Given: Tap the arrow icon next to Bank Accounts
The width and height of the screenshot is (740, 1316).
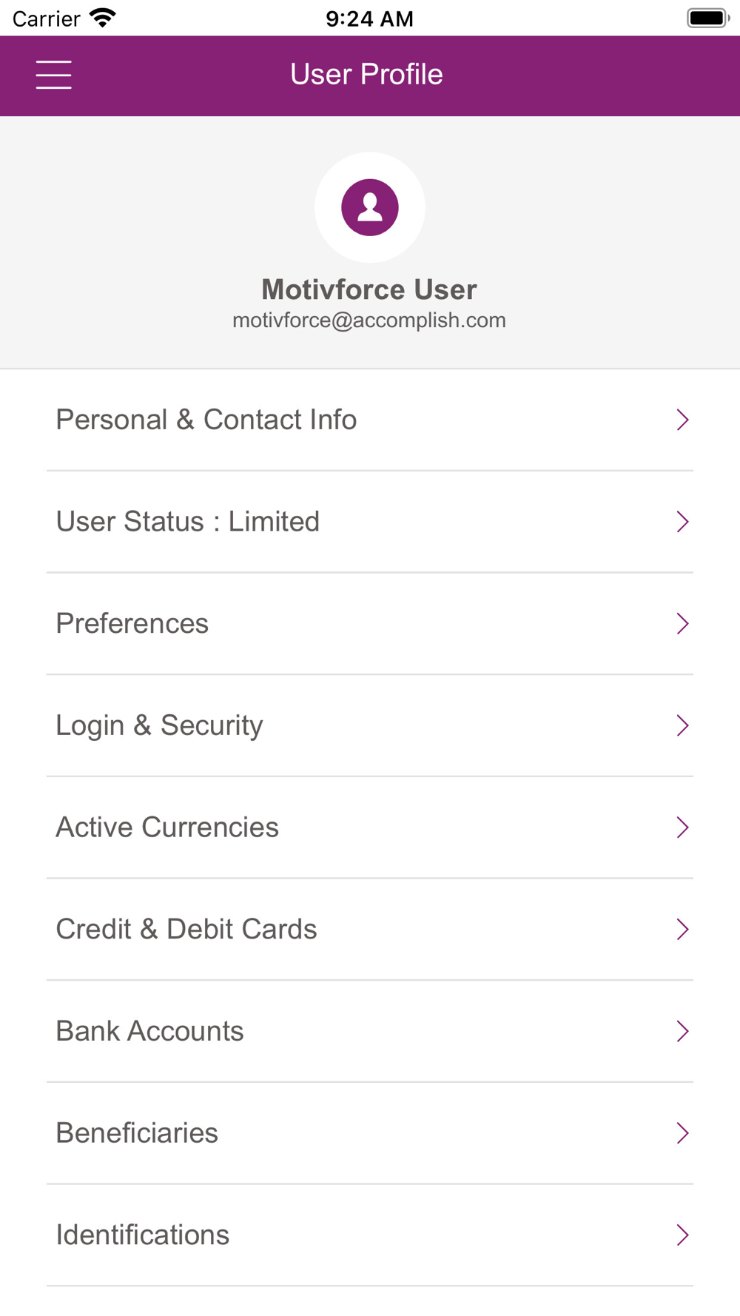Looking at the screenshot, I should 682,1031.
